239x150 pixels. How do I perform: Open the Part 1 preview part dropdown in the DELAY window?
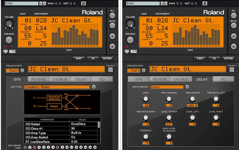[x=143, y=70]
